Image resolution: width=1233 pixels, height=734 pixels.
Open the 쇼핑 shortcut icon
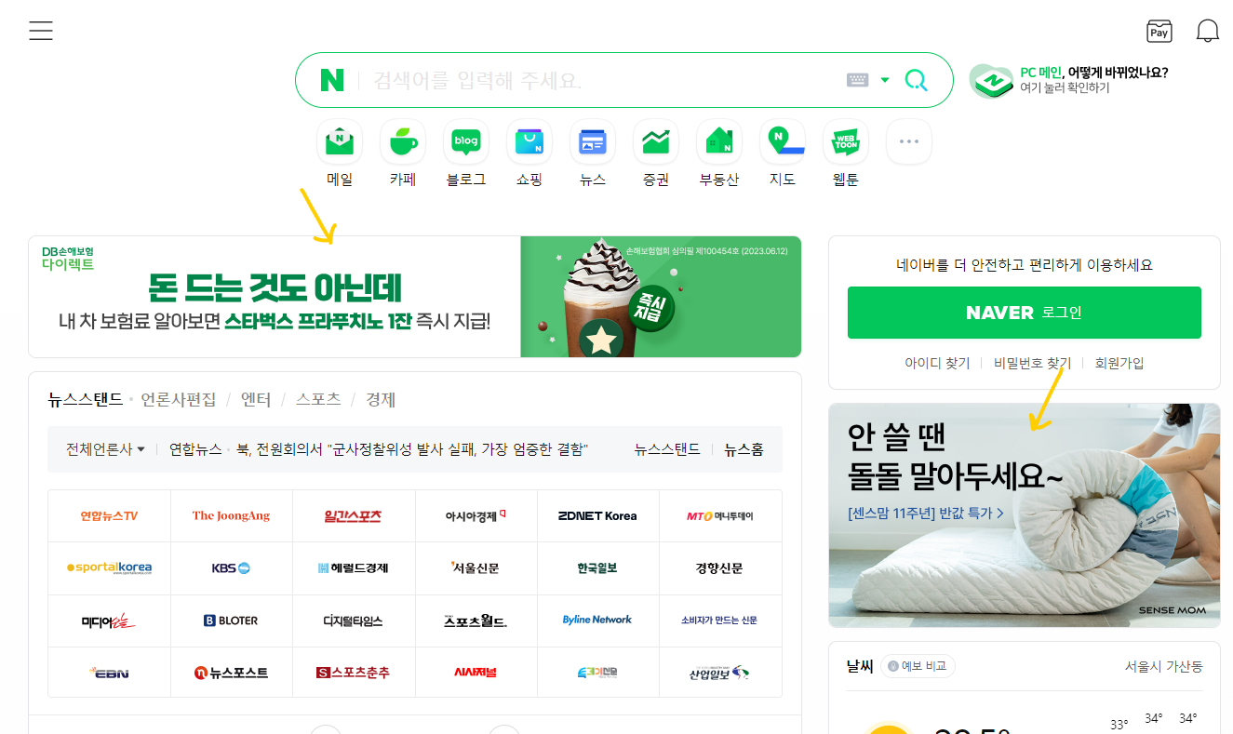coord(529,141)
